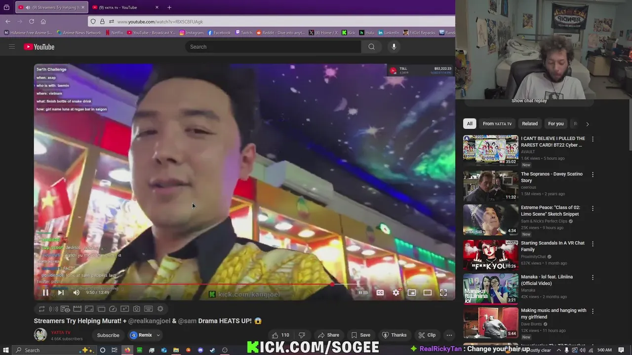Open options for Manaka lol video

pos(592,278)
